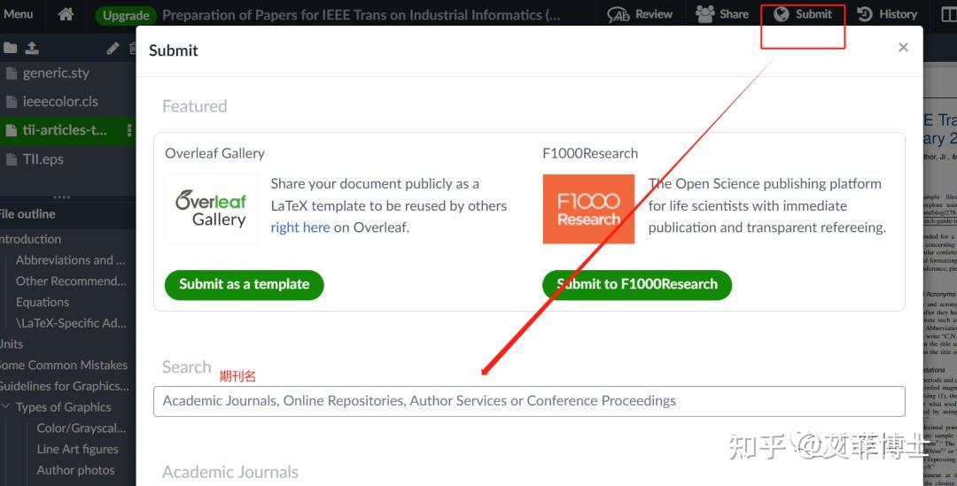The image size is (957, 486).
Task: Click Submit in the top toolbar
Action: (803, 14)
